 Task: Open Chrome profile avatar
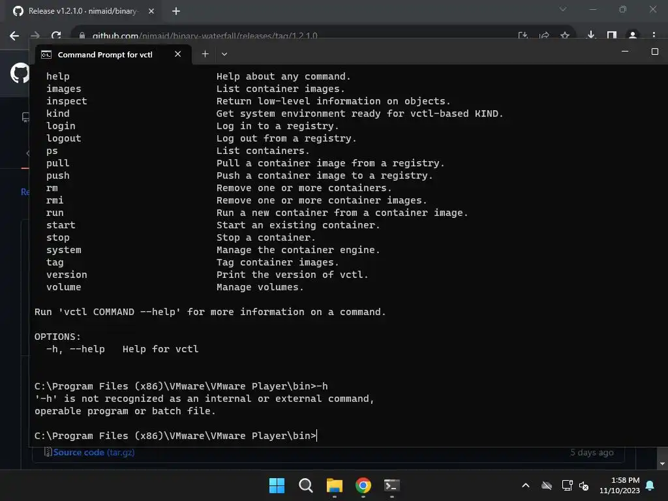coord(633,35)
